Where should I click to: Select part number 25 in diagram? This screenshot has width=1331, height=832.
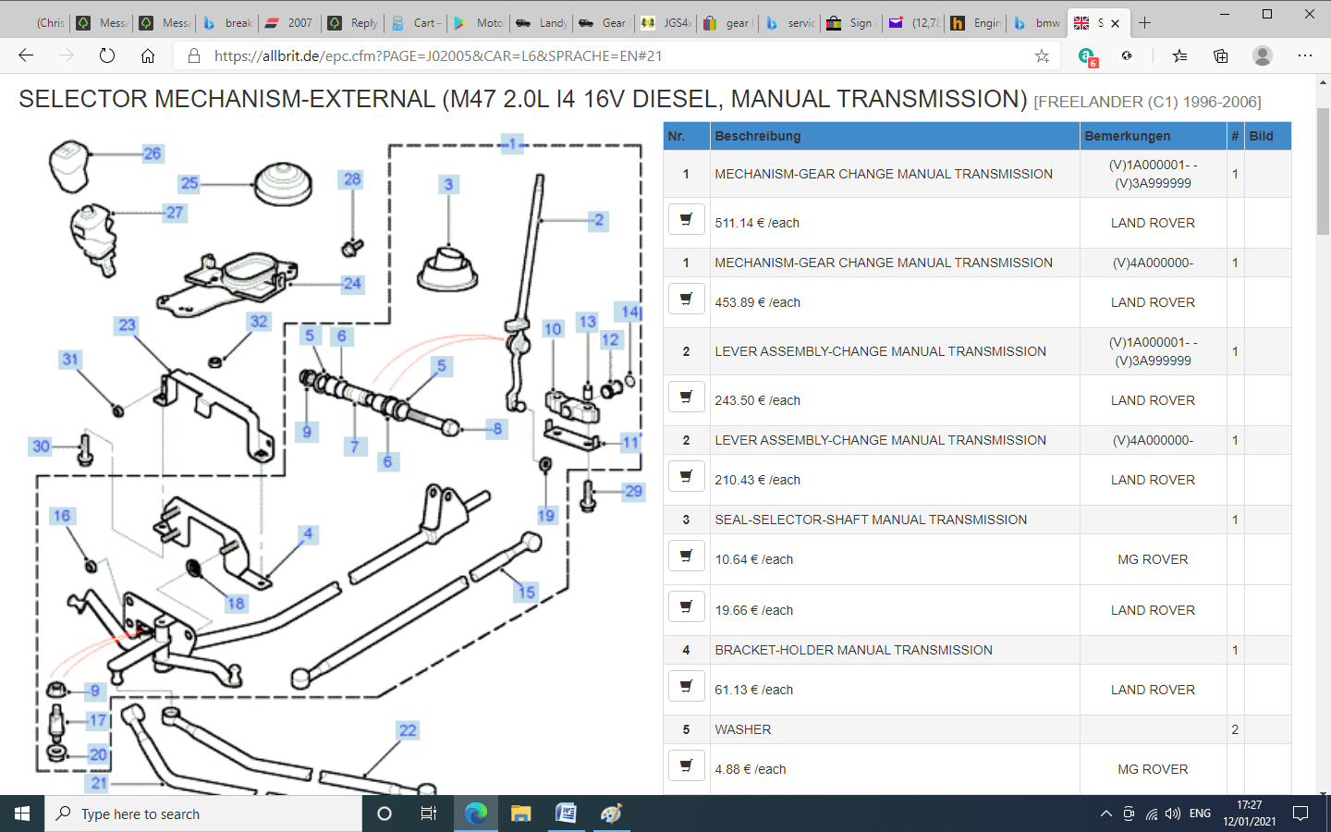[189, 183]
